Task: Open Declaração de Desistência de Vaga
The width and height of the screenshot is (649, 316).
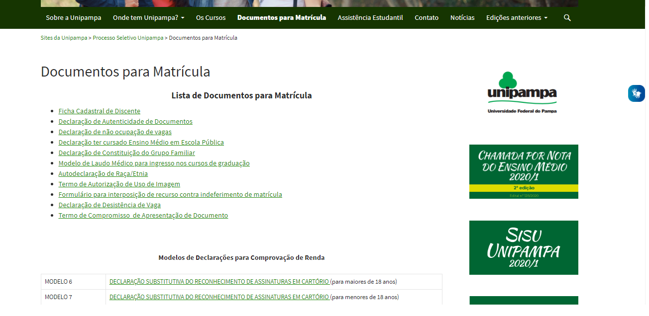Action: click(x=109, y=205)
